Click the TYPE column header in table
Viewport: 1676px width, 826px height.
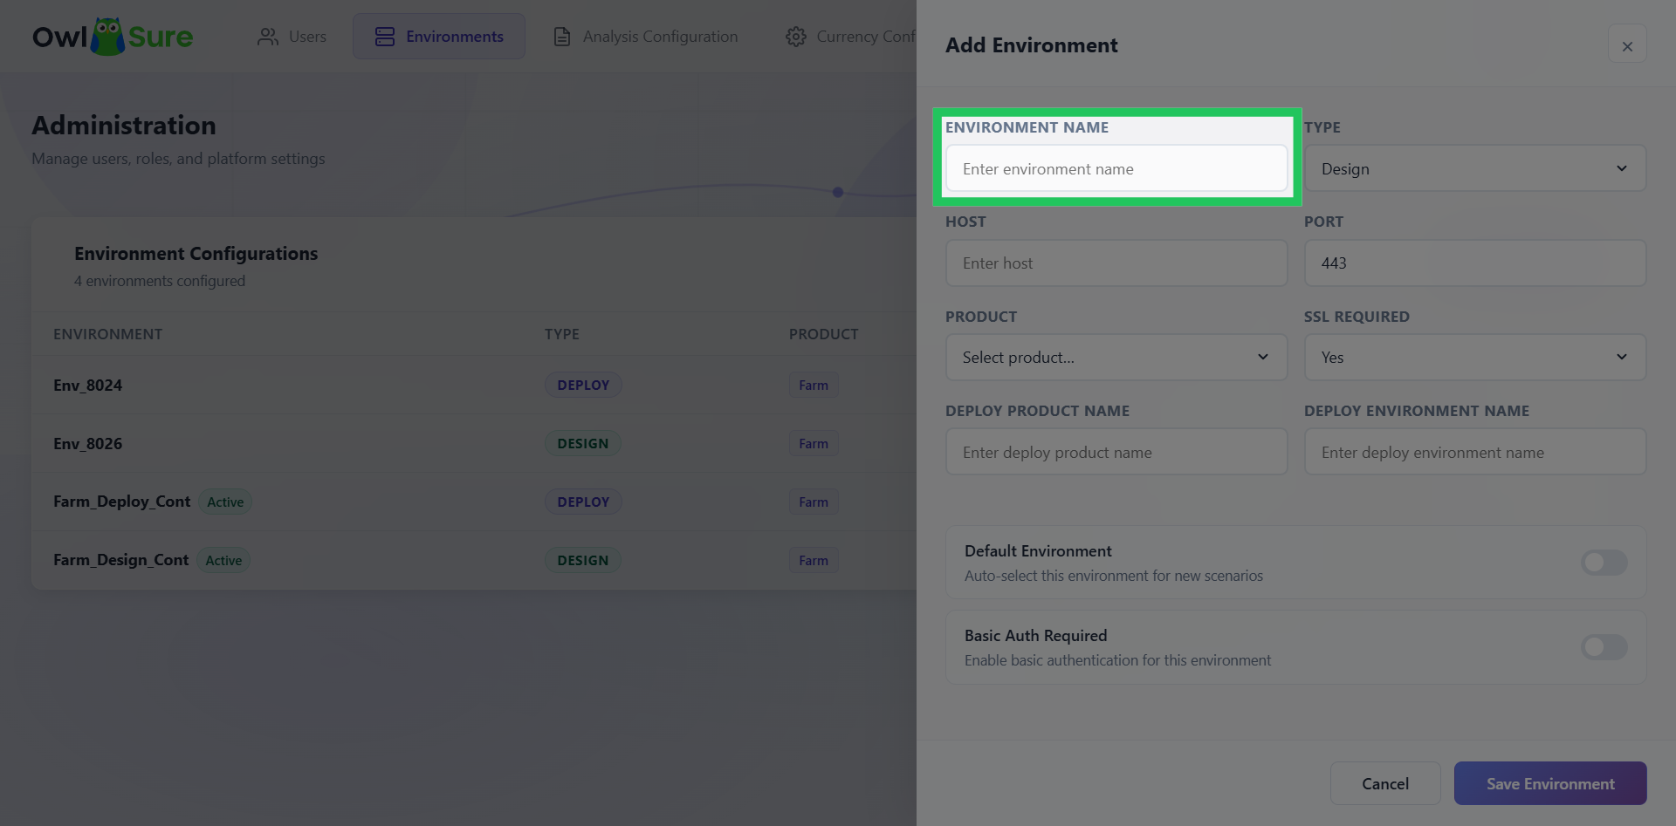pos(562,334)
